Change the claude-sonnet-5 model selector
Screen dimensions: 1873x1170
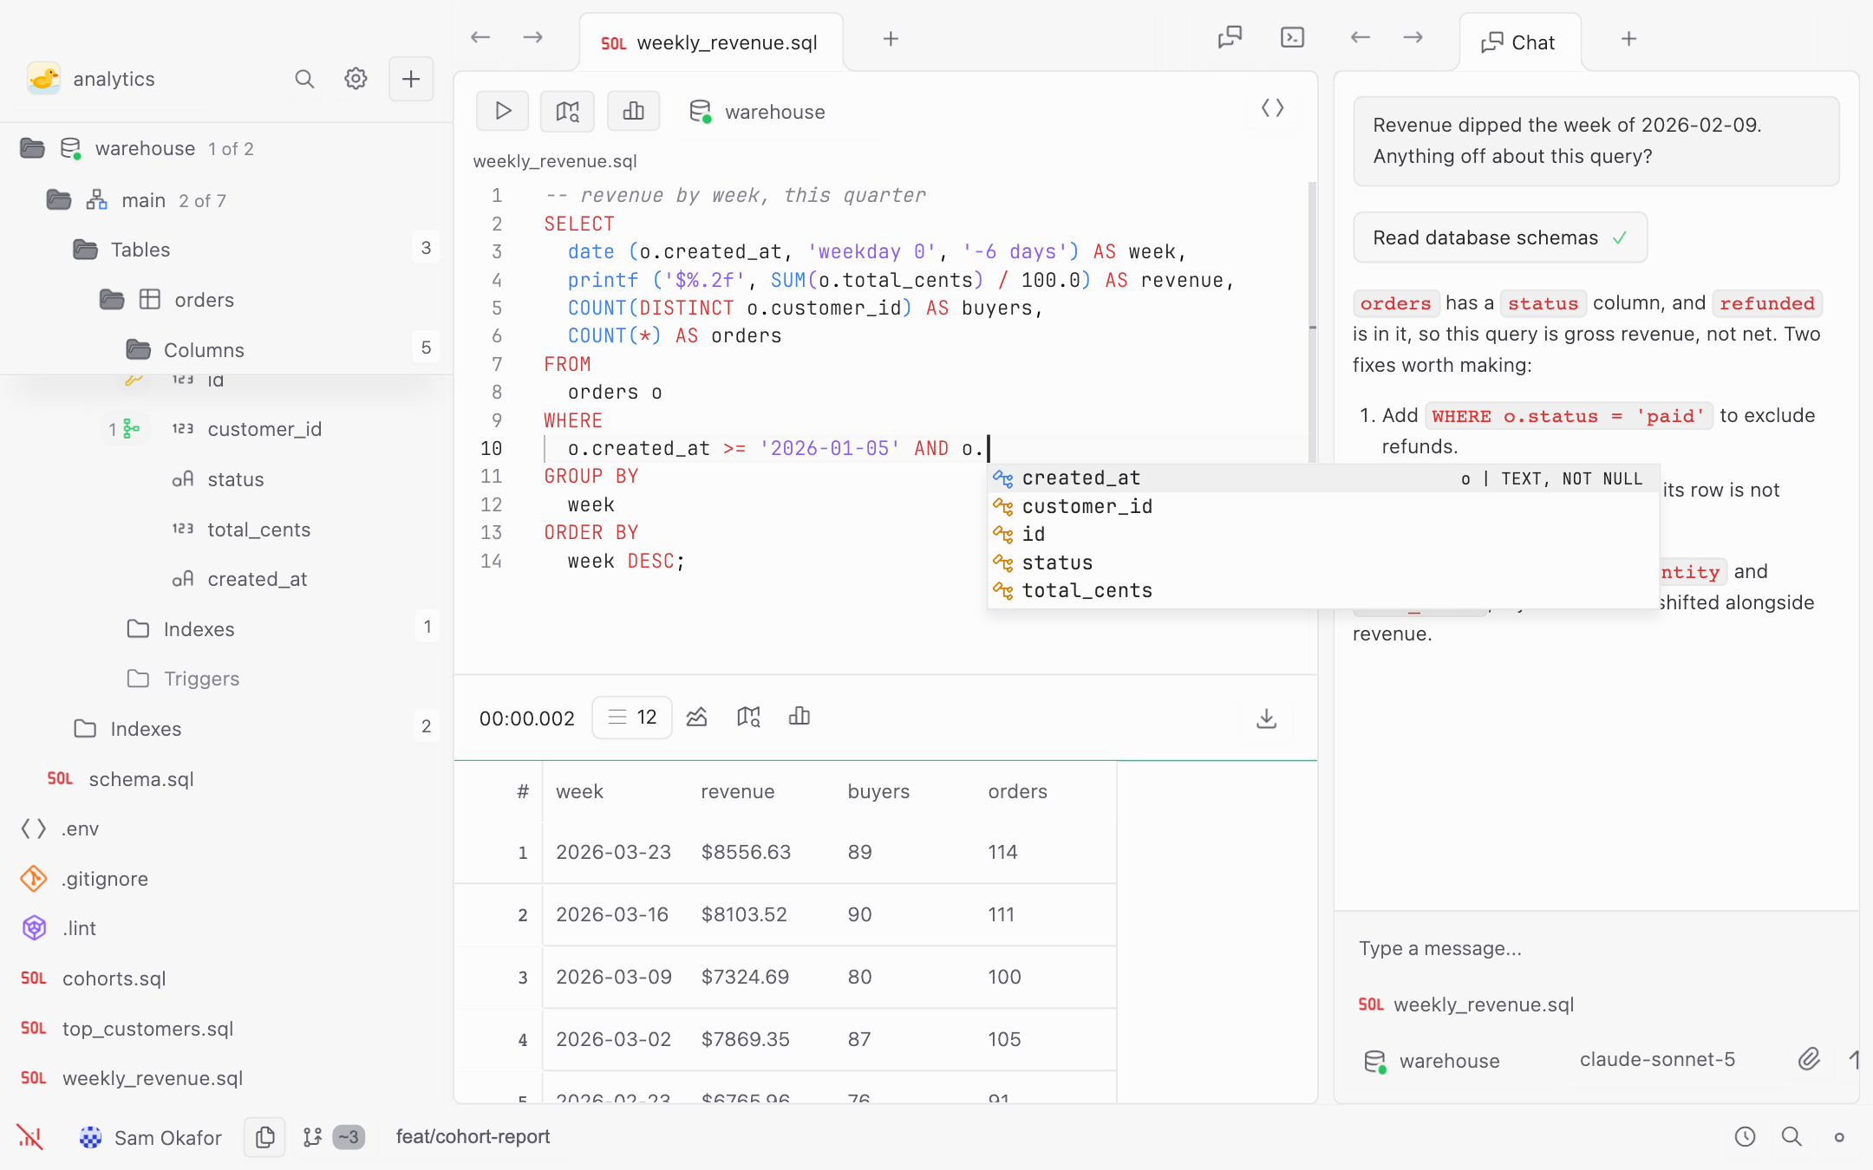1657,1059
